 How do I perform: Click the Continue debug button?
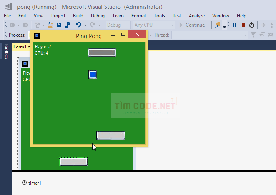(x=192, y=25)
